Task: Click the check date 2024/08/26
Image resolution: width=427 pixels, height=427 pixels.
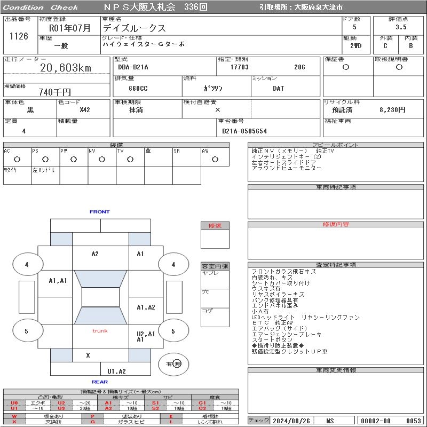Action: coord(291,421)
